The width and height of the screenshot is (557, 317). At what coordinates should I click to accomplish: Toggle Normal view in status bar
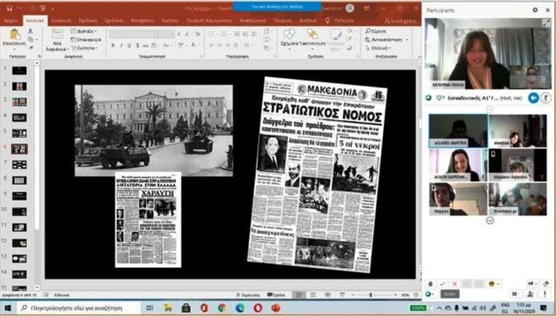[x=299, y=295]
